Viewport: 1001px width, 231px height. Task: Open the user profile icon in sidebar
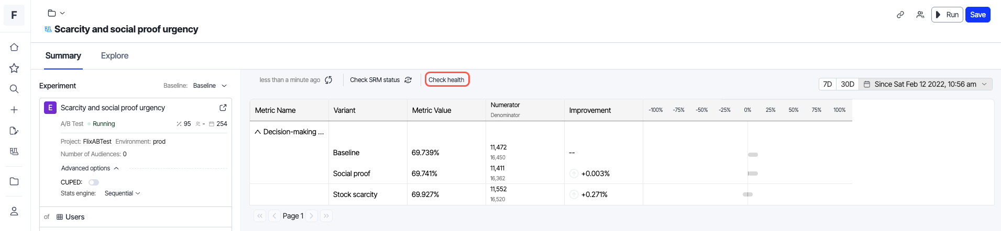pyautogui.click(x=14, y=211)
